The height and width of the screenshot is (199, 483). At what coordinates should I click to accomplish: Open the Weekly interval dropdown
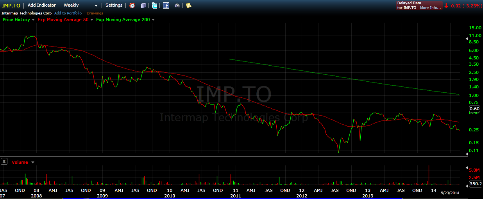(81, 5)
